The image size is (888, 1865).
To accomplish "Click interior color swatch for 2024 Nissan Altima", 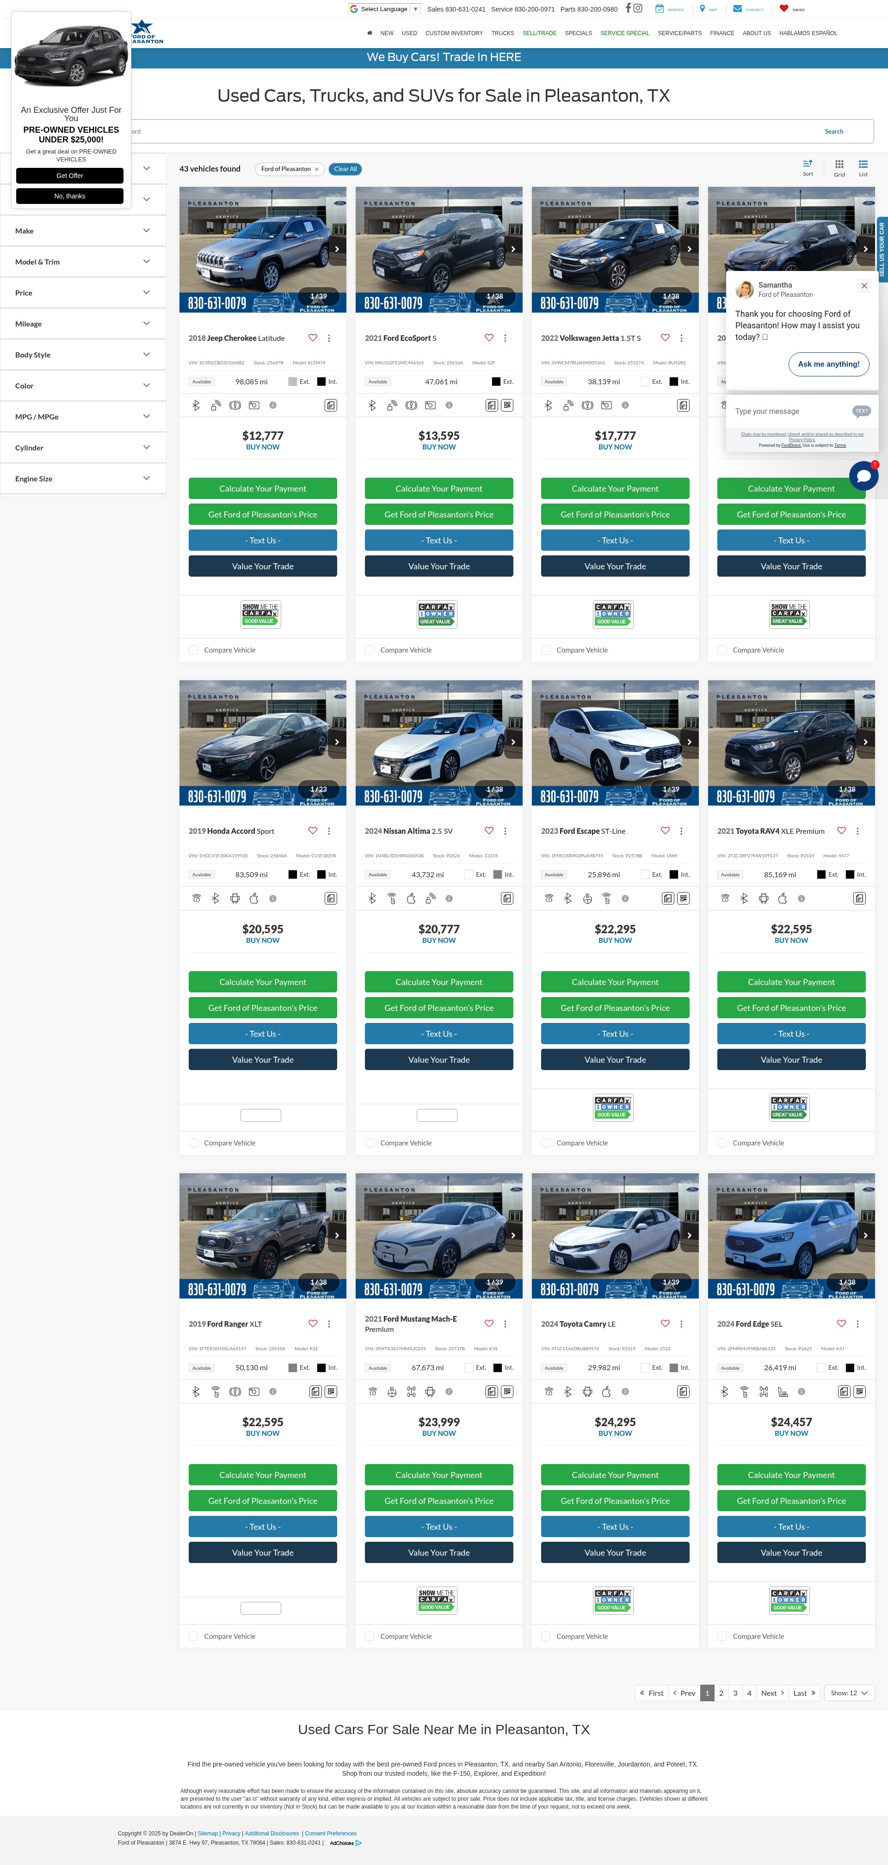I will [x=498, y=874].
